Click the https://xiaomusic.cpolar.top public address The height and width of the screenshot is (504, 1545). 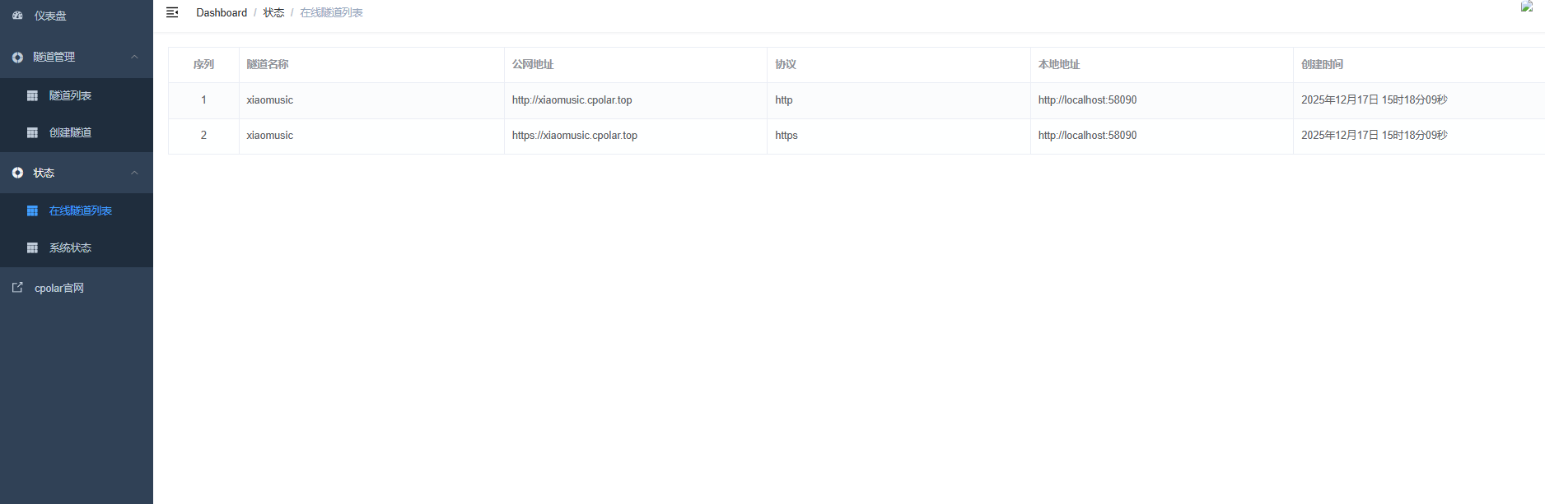574,136
